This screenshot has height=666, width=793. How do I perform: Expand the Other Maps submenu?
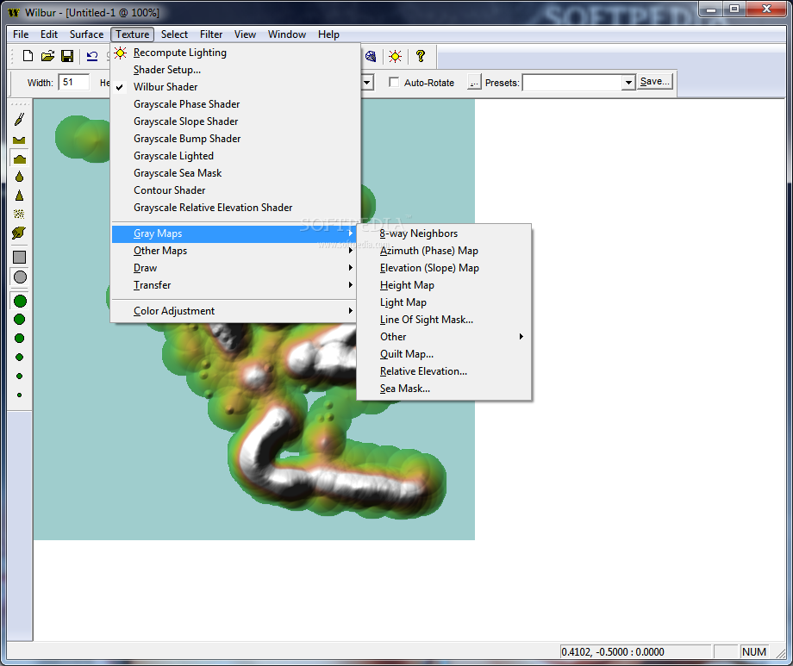pyautogui.click(x=234, y=251)
